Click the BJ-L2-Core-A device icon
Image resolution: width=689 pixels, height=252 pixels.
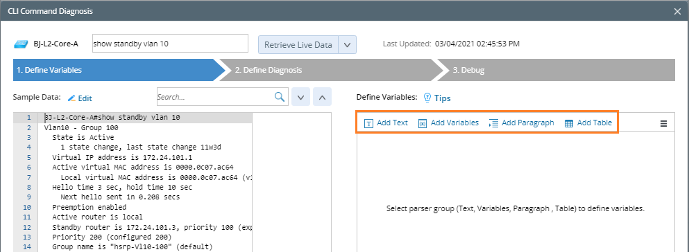pyautogui.click(x=21, y=44)
